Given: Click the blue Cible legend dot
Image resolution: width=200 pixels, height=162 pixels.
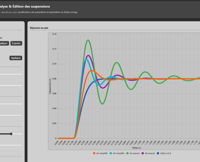Looking at the screenshot, I should (158, 153).
